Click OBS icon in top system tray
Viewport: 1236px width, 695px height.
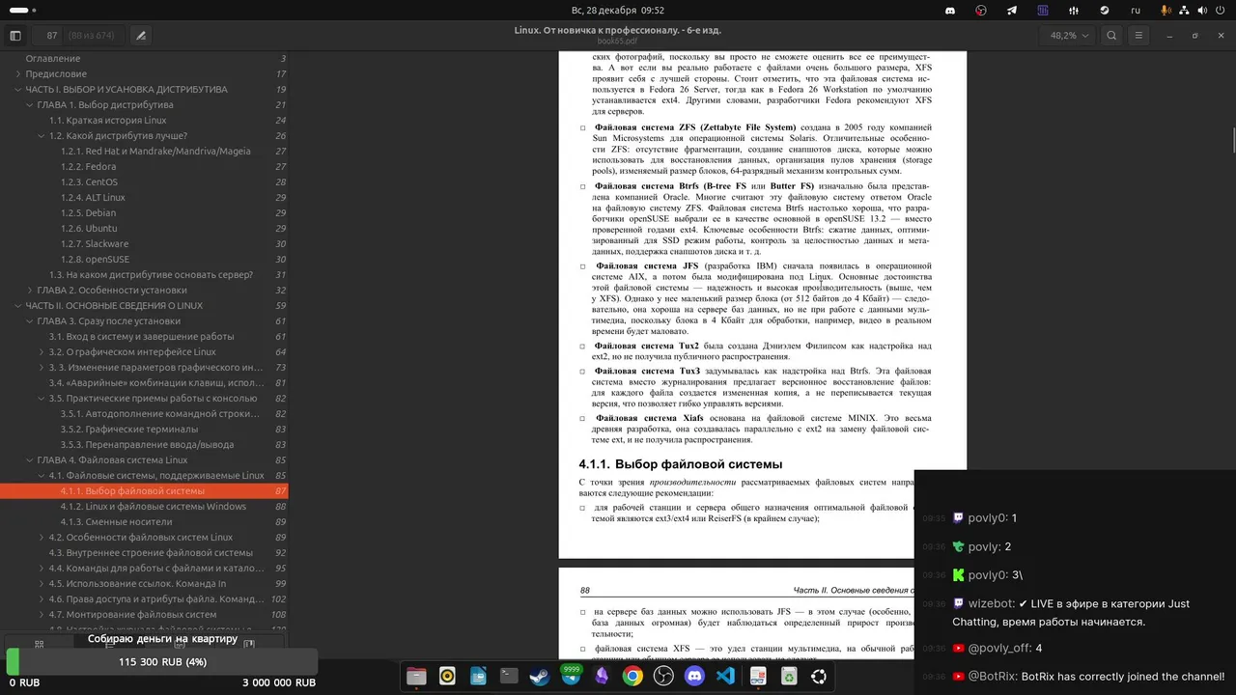(x=981, y=11)
